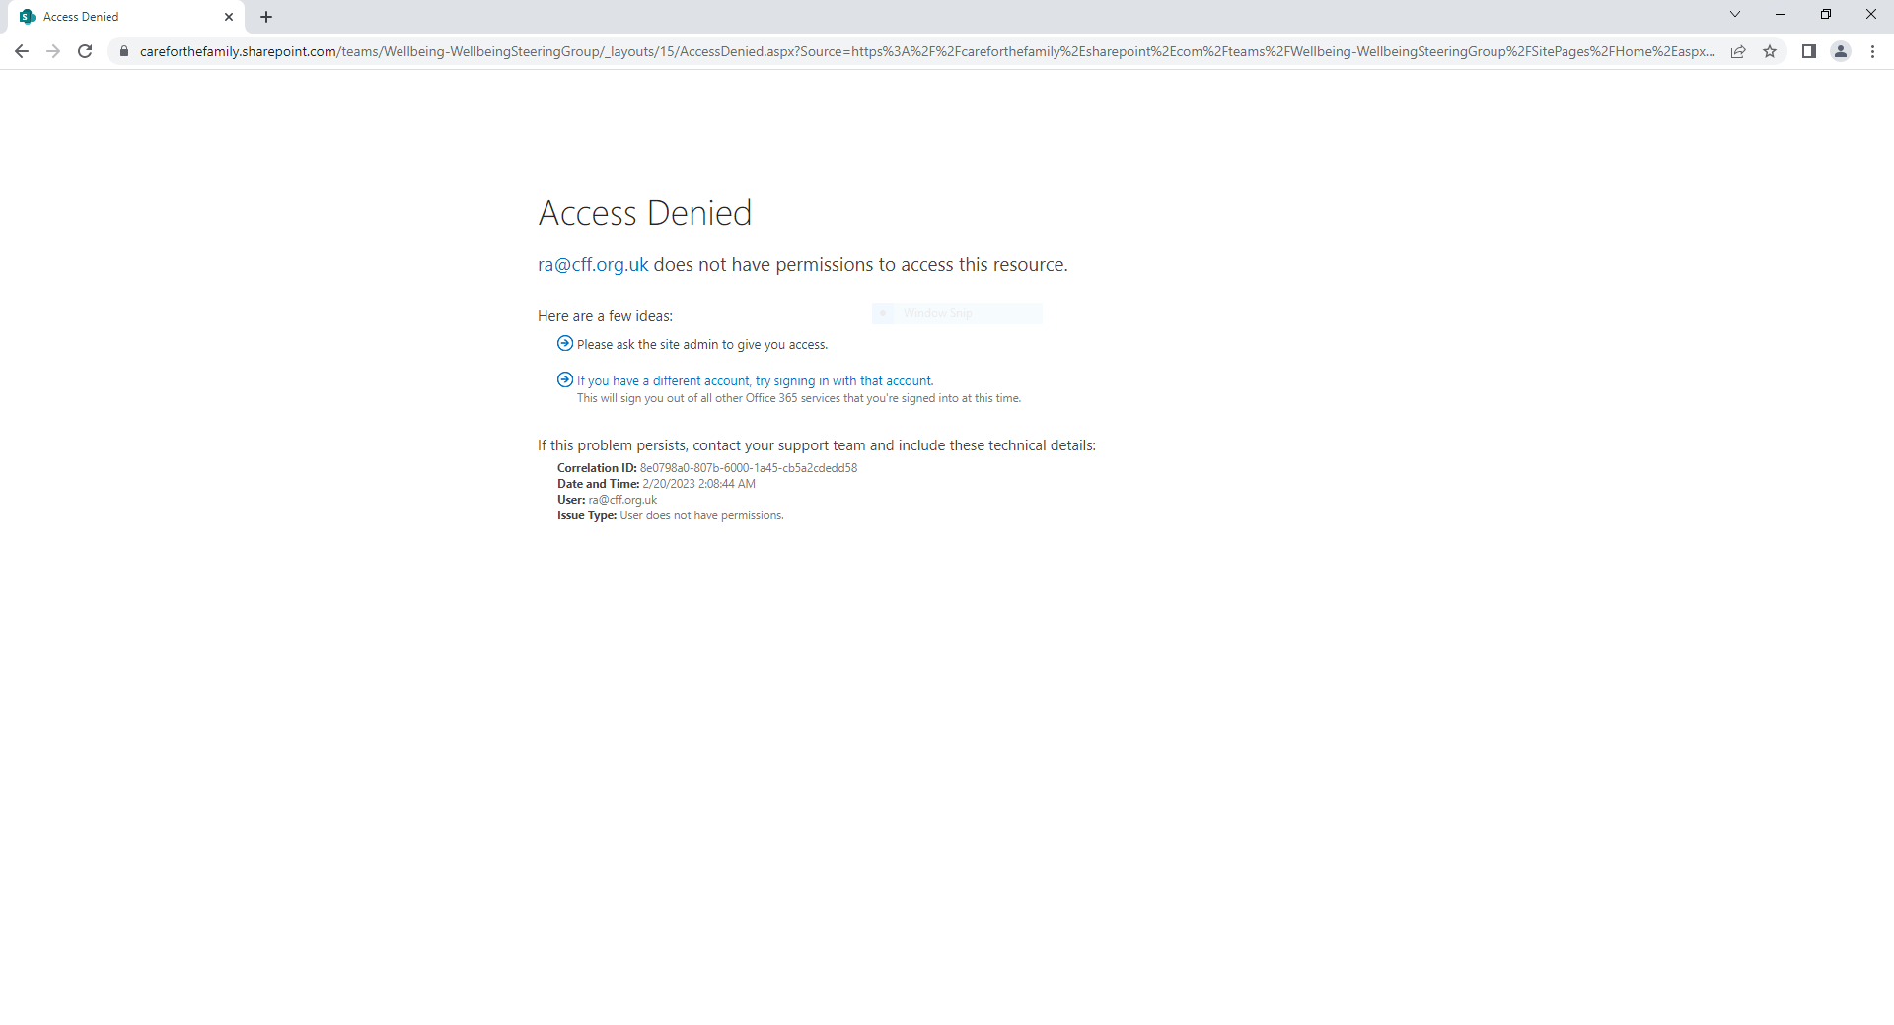Screen dimensions: 1894x1025
Task: Click the ra@cff.org.uk email link
Action: tap(593, 264)
